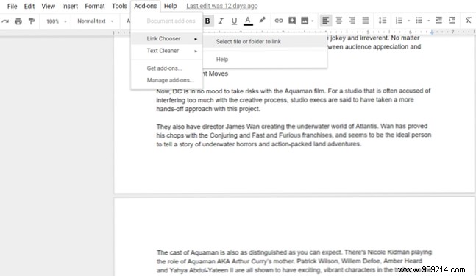This screenshot has height=276, width=476.
Task: Align text left
Action: click(x=326, y=21)
